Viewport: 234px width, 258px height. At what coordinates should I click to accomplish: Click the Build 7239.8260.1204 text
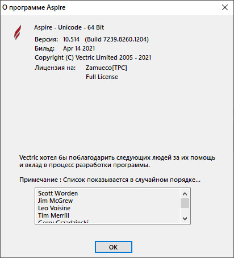coord(116,39)
